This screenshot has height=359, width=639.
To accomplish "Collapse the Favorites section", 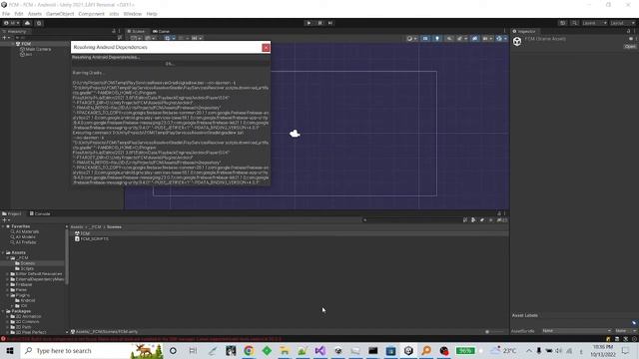I will [3, 226].
